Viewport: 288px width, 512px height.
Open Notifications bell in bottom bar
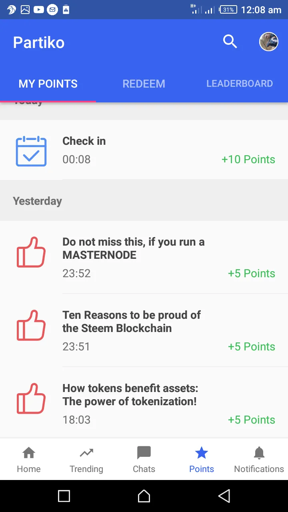[259, 460]
